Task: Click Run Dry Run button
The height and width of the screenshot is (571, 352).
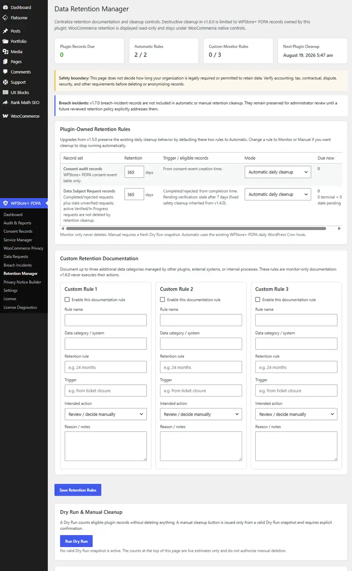Action: coord(76,541)
